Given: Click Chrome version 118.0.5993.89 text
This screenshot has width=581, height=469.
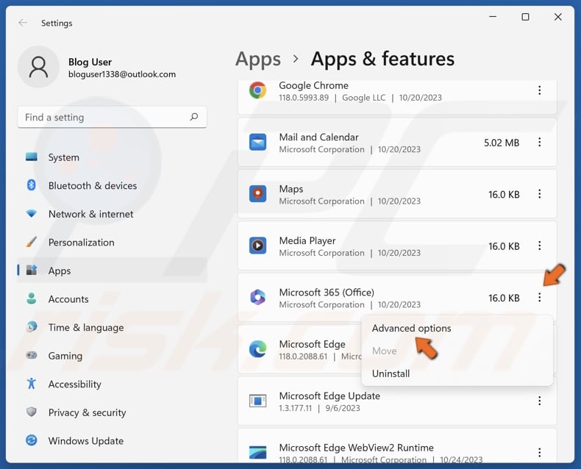Looking at the screenshot, I should click(x=304, y=98).
